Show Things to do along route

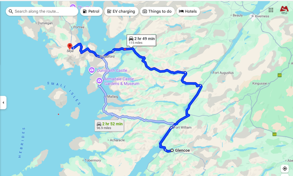click(157, 11)
